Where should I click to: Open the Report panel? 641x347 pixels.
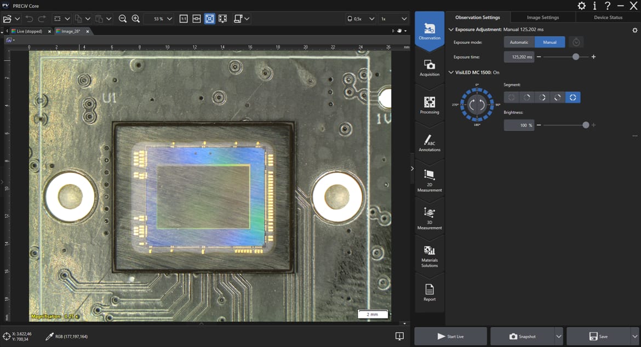[430, 293]
